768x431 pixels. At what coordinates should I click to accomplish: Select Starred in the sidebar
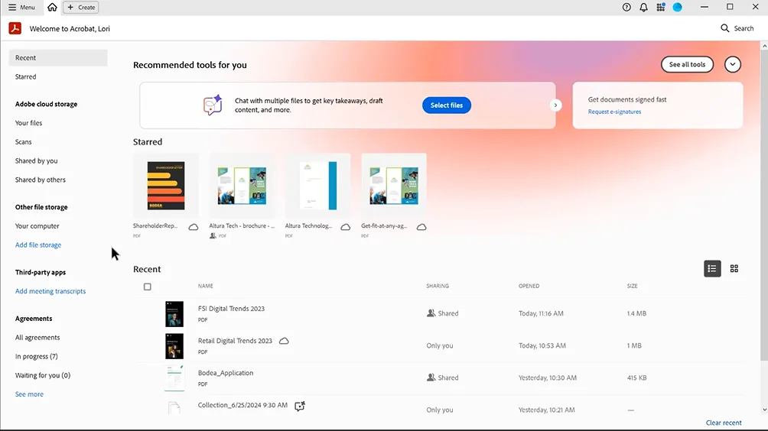pos(25,77)
